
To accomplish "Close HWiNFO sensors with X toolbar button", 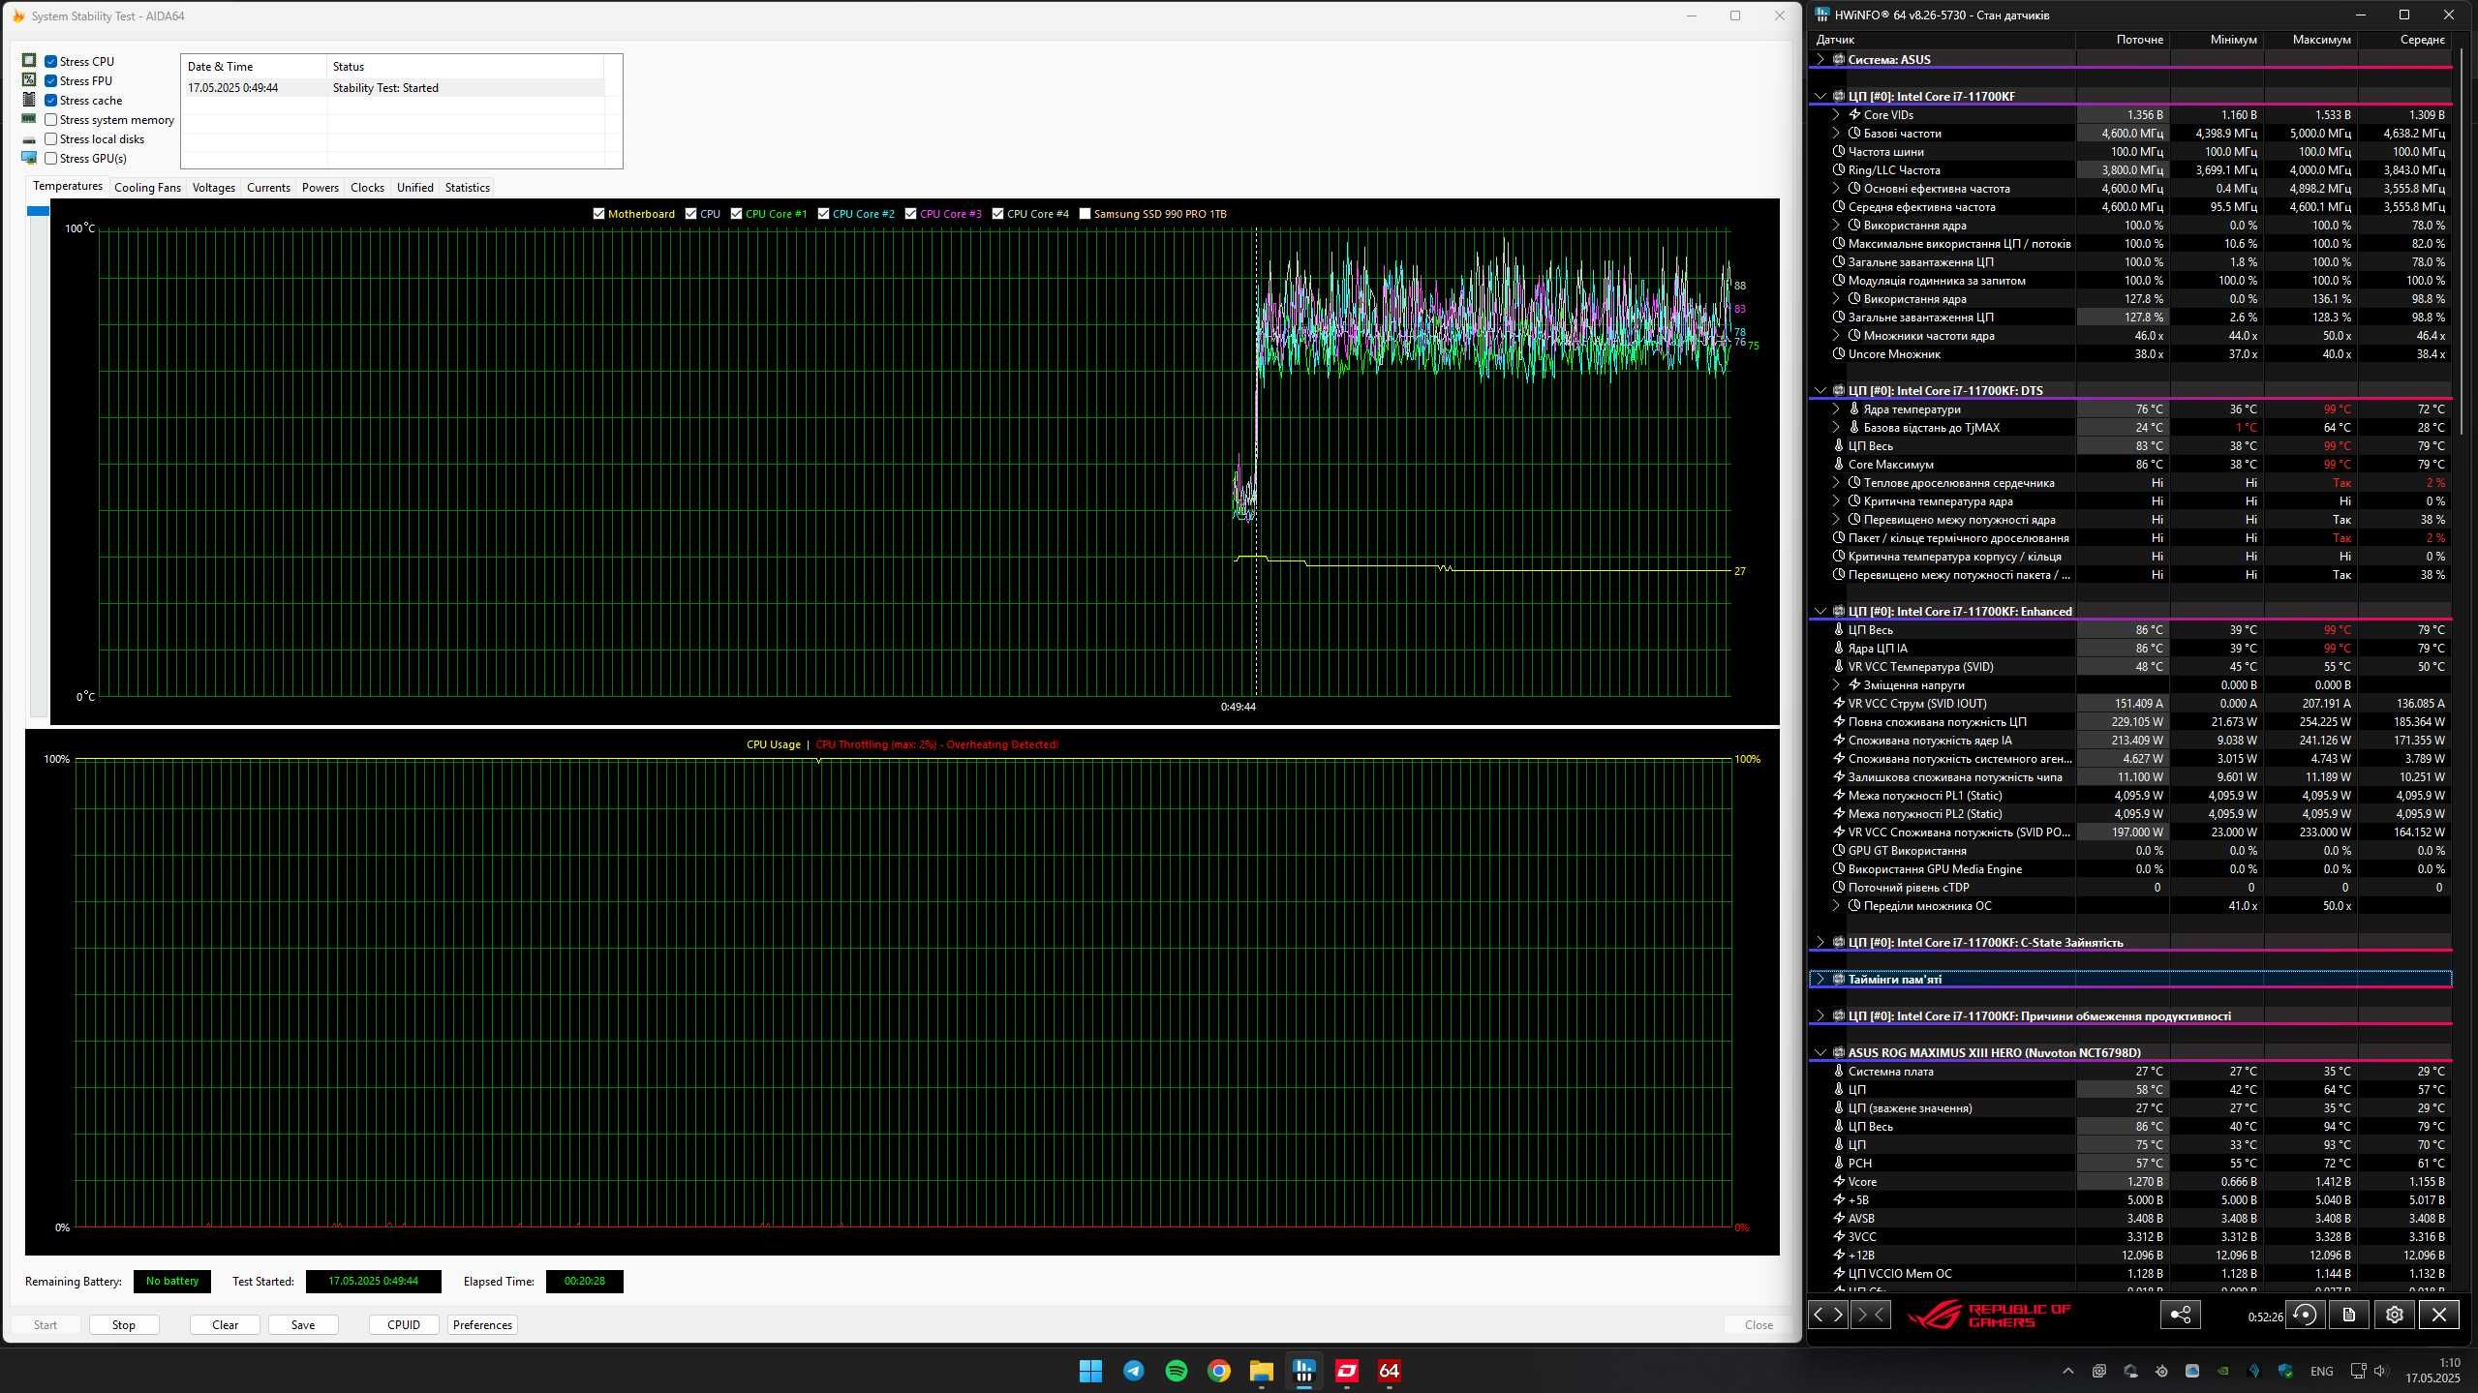I will [x=2438, y=1314].
